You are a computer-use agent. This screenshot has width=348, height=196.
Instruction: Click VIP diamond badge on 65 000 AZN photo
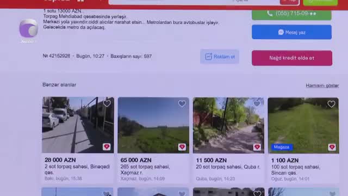click(x=182, y=147)
